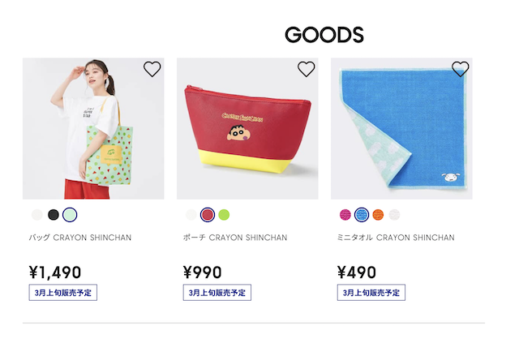Favorite the tote bag with heart icon
This screenshot has height=339, width=519.
[x=152, y=69]
